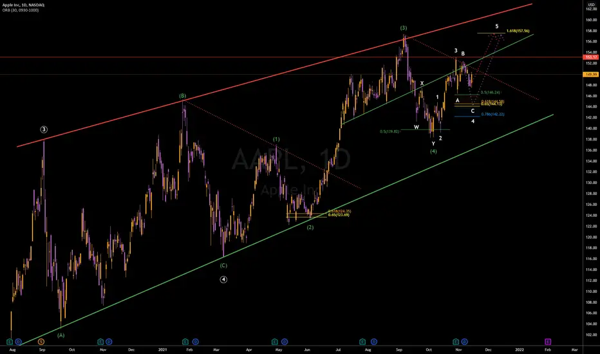Select the white X wave label
Screen dimensions: 600x354
coord(422,83)
